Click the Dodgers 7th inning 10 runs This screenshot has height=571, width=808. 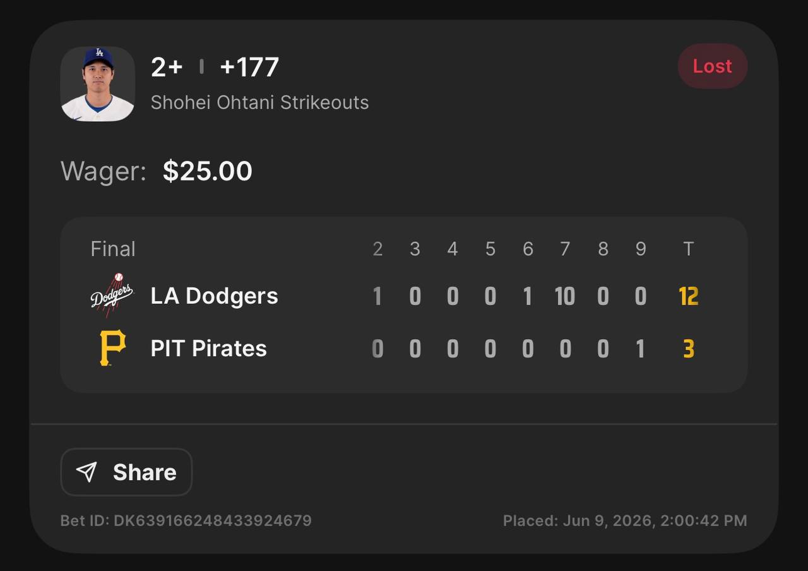[x=565, y=296]
